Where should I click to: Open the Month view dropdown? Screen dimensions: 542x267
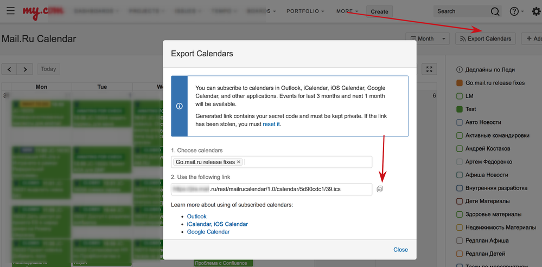tap(427, 38)
